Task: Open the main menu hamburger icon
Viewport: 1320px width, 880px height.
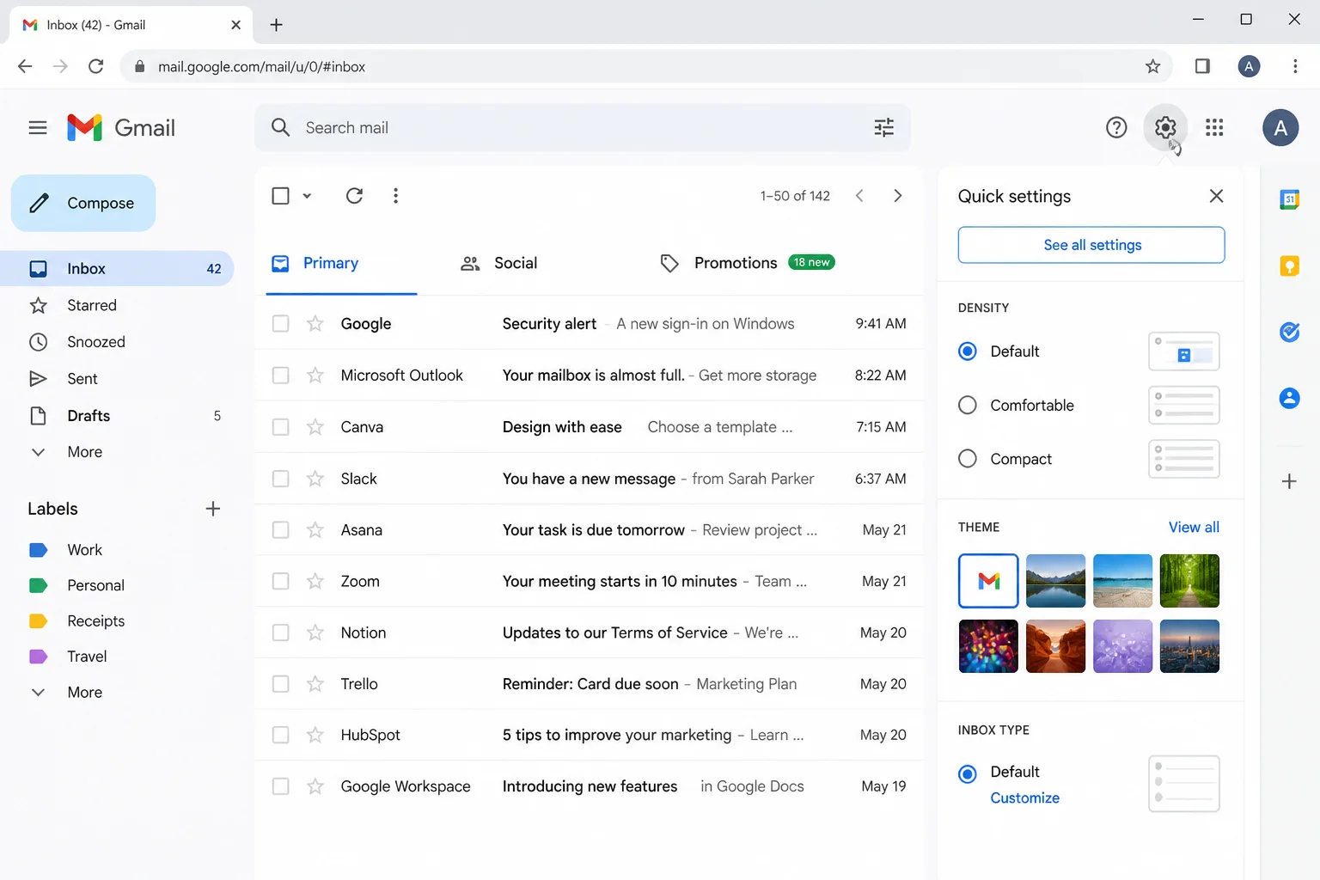Action: [38, 128]
